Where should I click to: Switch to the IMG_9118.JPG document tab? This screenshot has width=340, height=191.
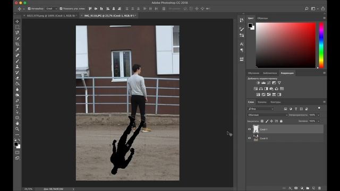point(110,15)
